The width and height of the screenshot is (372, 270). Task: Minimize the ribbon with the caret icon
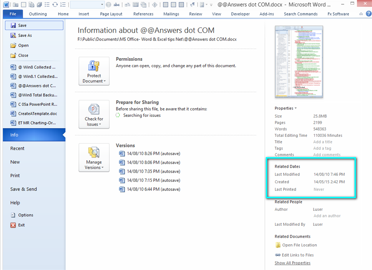361,14
